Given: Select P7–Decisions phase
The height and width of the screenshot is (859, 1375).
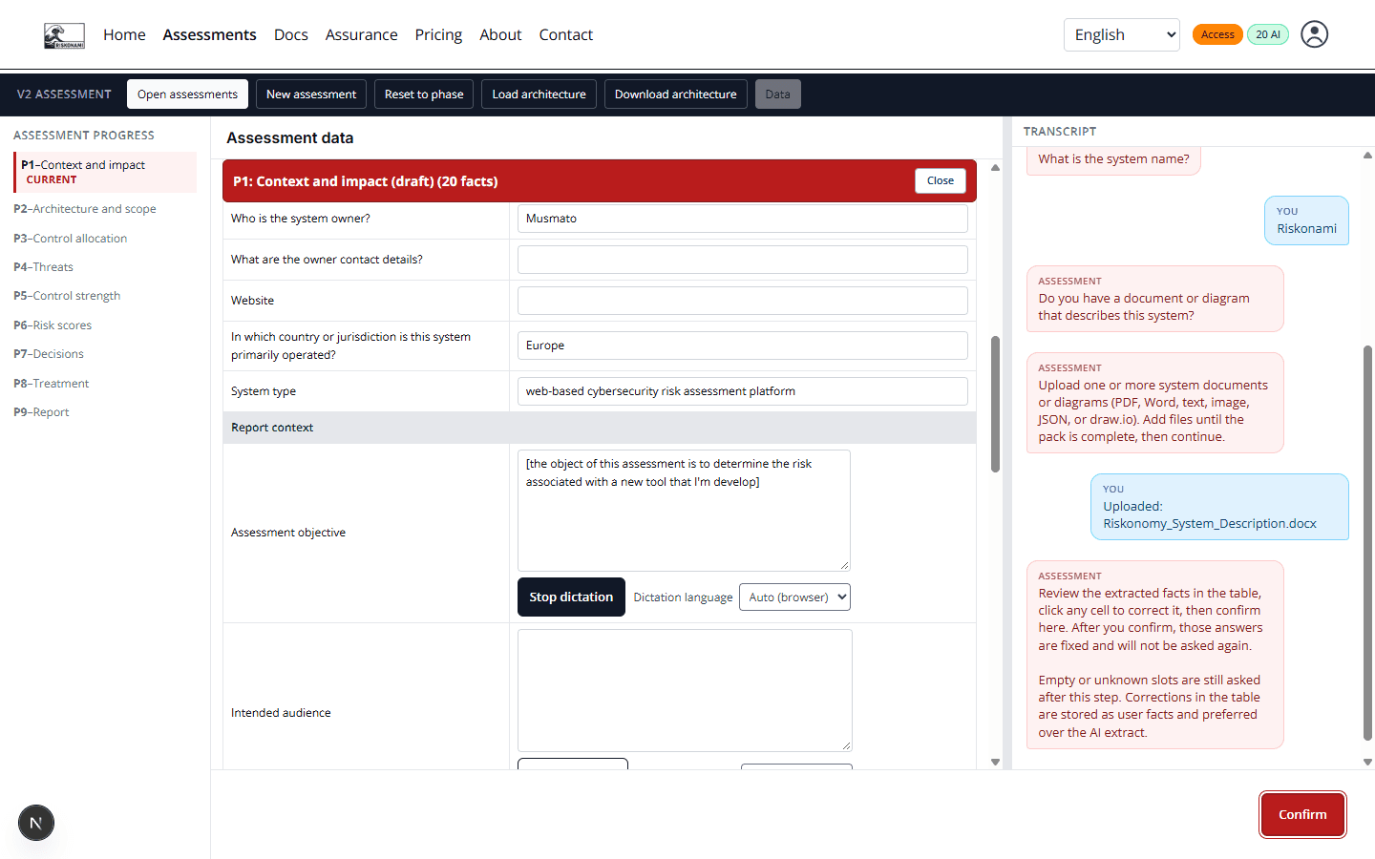Looking at the screenshot, I should pyautogui.click(x=49, y=354).
